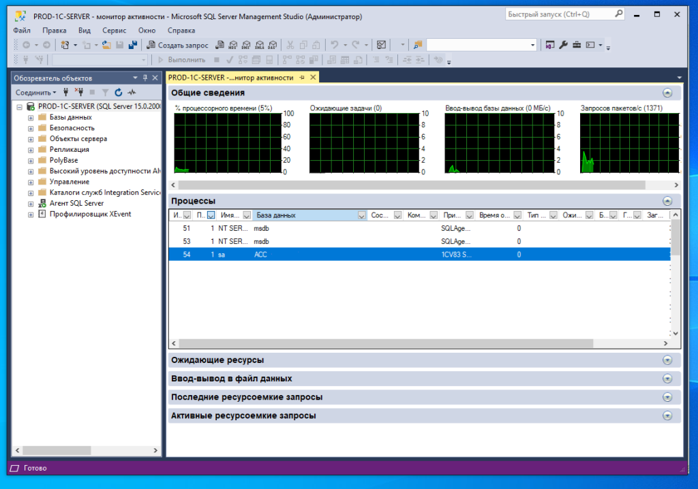The width and height of the screenshot is (698, 489).
Task: Open the База данных column filter dropdown
Action: [x=362, y=215]
